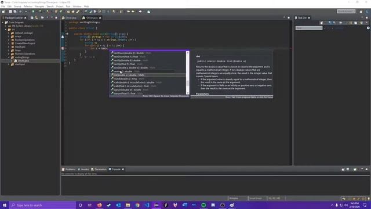Collapse the Code Snippets project node
The height and width of the screenshot is (209, 371).
(3, 23)
